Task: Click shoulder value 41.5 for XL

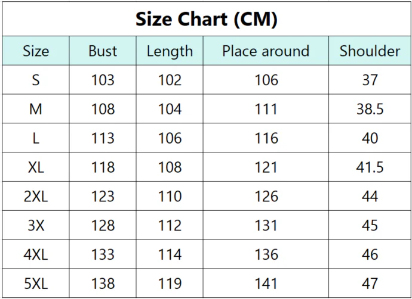Action: coord(370,167)
